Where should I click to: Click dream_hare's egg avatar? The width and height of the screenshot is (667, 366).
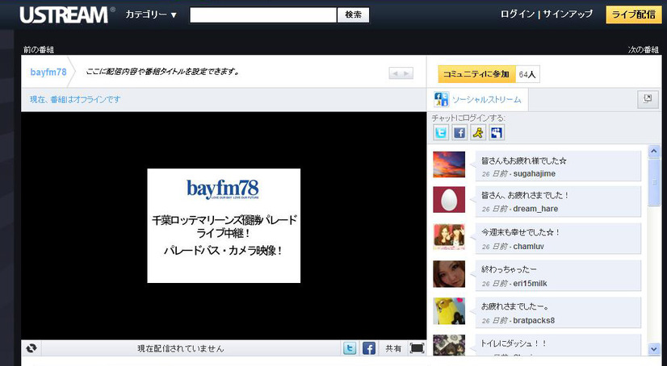tap(449, 200)
